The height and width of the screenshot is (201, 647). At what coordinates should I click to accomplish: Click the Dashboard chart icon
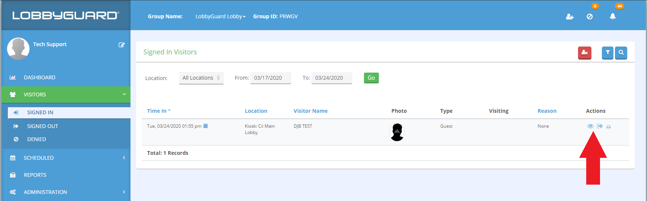click(x=13, y=77)
